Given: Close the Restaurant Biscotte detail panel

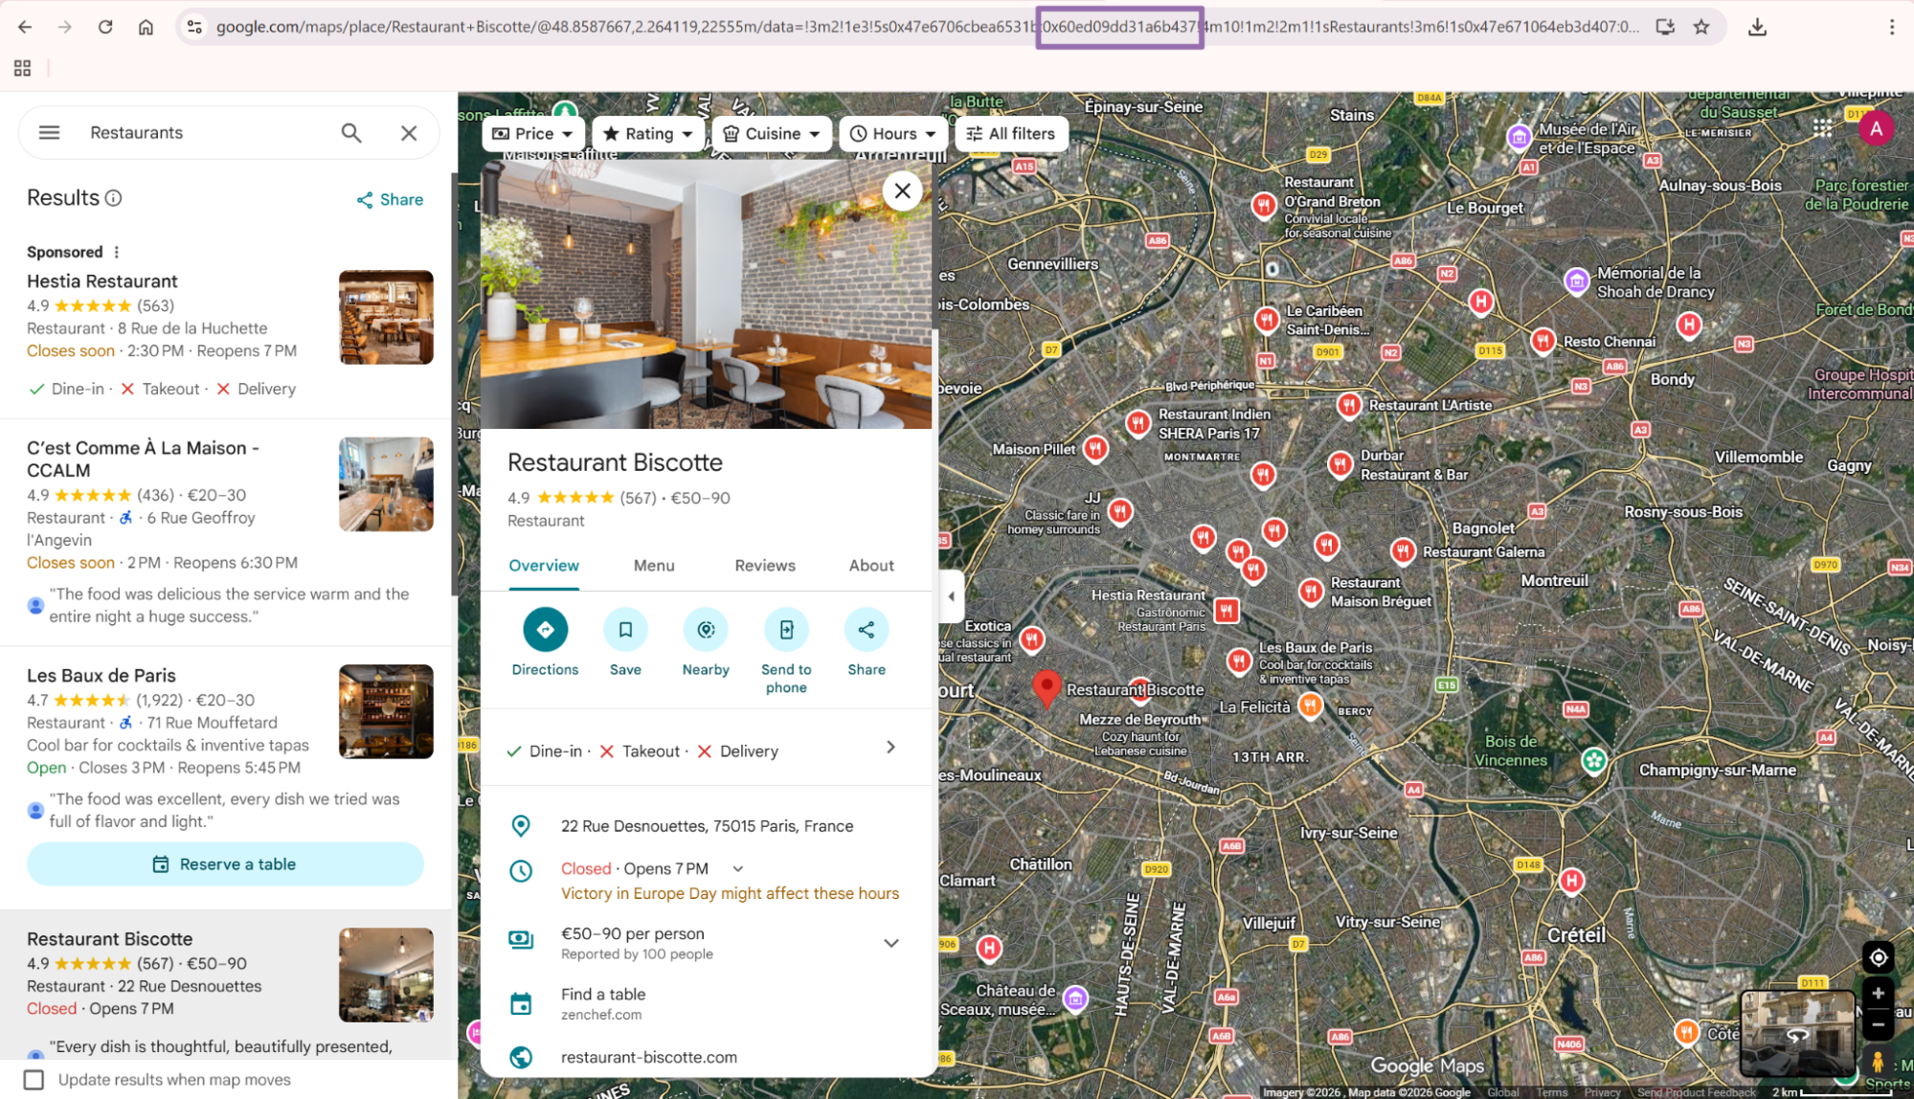Looking at the screenshot, I should pyautogui.click(x=902, y=191).
